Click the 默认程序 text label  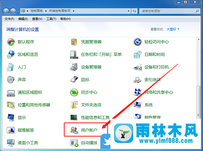tap(26, 42)
